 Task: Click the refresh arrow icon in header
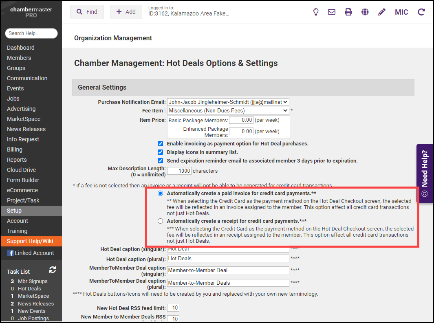coord(421,12)
